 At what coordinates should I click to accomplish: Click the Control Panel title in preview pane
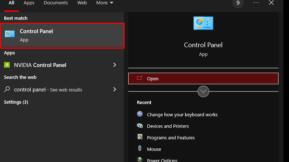point(203,45)
